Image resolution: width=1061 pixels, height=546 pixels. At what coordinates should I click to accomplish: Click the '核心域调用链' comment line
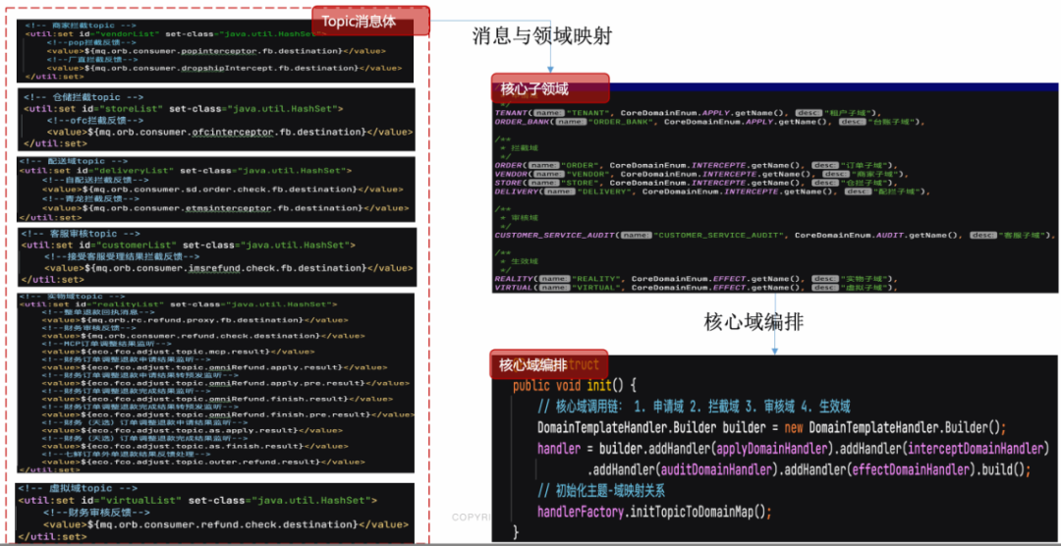click(x=694, y=408)
